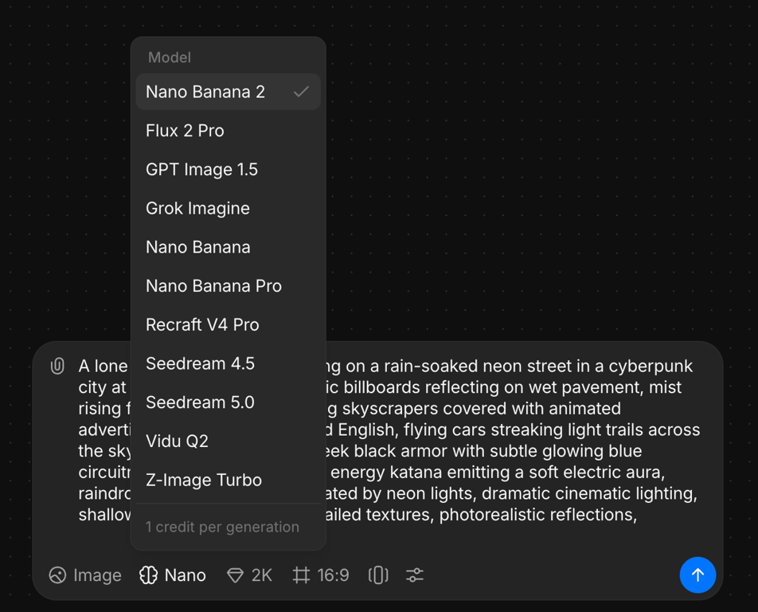Image resolution: width=758 pixels, height=612 pixels.
Task: Toggle the Nano model dropdown
Action: click(x=173, y=575)
